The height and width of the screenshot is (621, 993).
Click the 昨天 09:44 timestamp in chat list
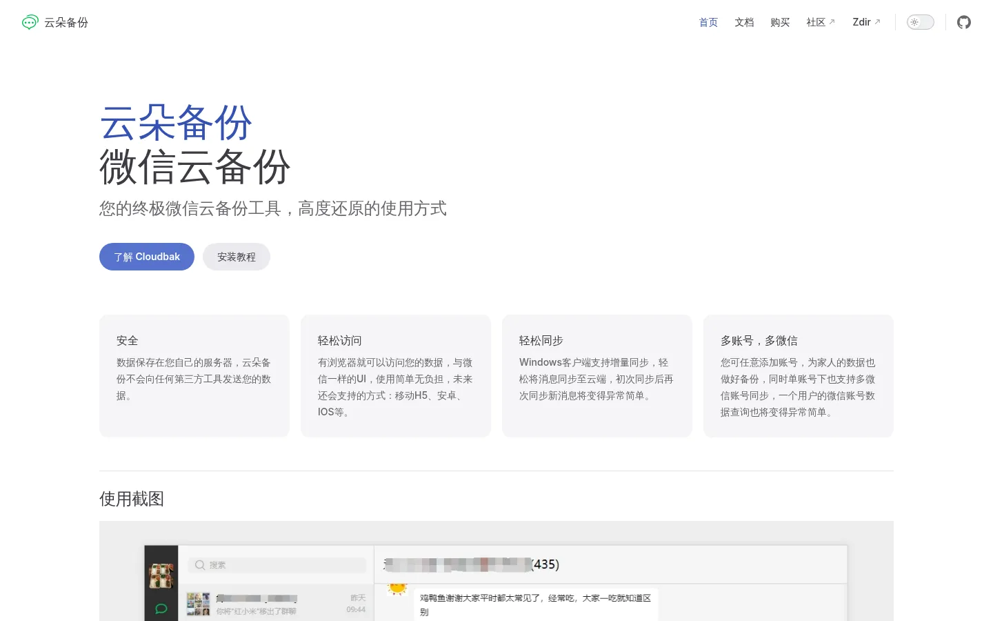click(x=357, y=604)
